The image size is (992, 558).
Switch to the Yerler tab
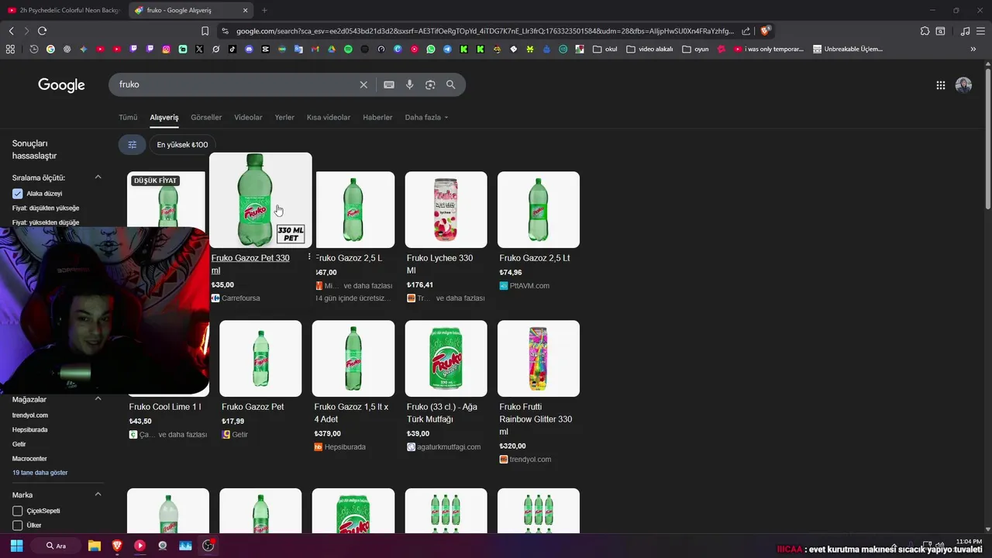click(x=284, y=118)
